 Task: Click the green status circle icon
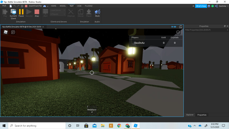coord(213,6)
